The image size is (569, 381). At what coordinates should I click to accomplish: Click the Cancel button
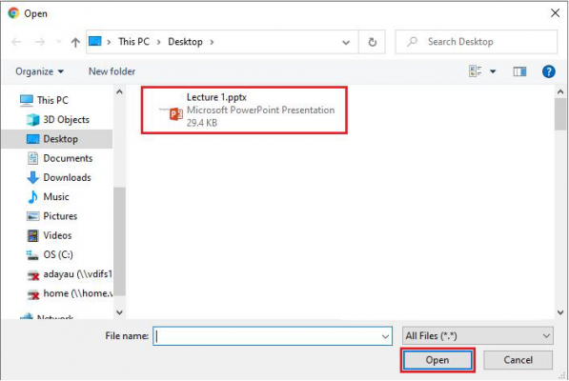click(x=518, y=360)
